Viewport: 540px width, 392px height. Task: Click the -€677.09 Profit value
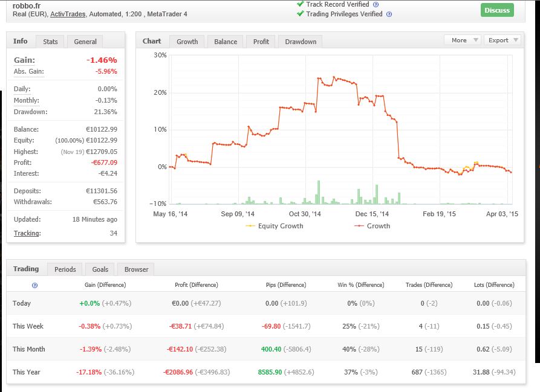click(104, 162)
